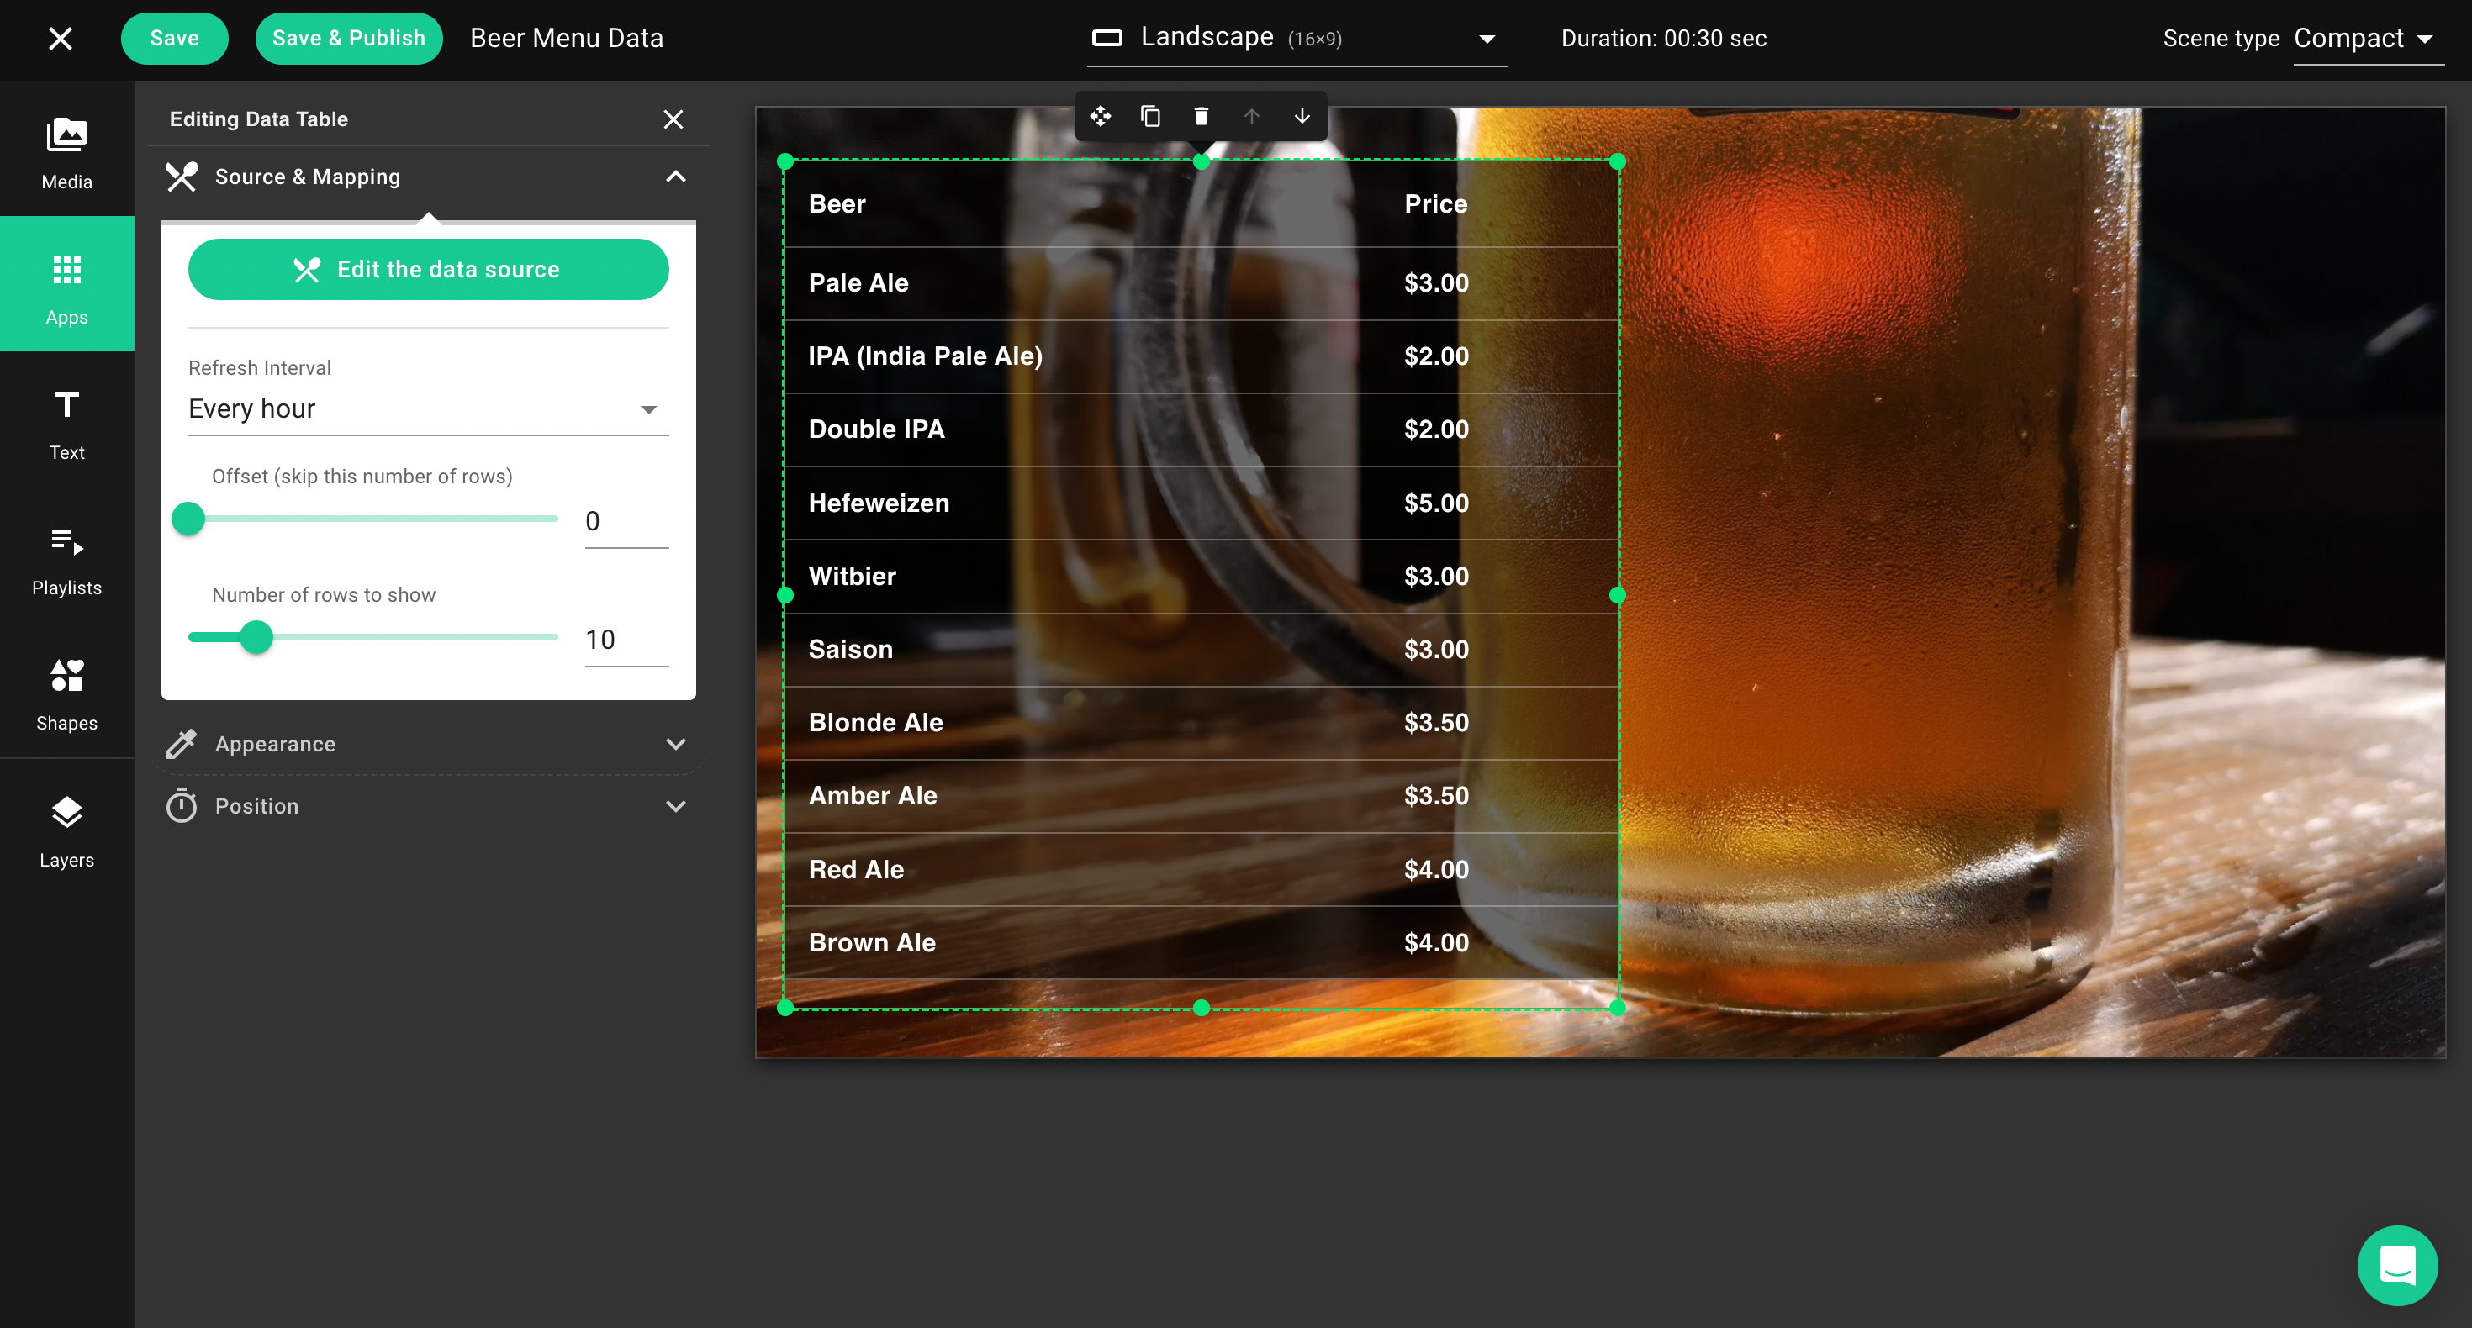Click the Beer Menu Data title label

click(566, 36)
